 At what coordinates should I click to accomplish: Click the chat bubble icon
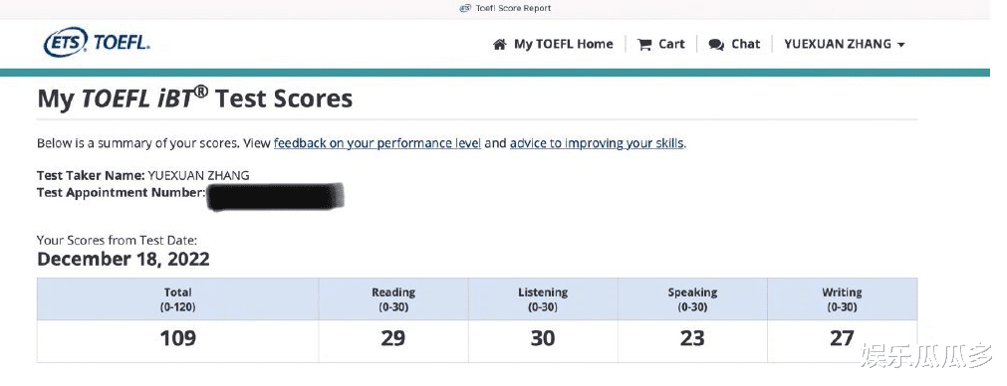tap(716, 44)
